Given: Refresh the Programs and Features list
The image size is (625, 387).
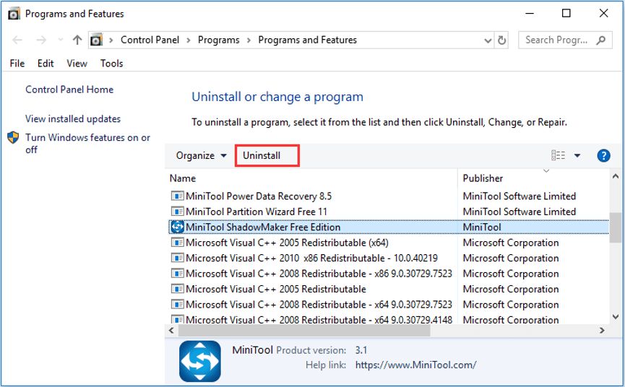Looking at the screenshot, I should pos(502,40).
